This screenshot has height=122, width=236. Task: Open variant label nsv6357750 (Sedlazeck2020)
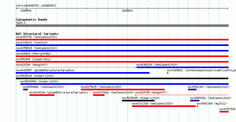pos(37,37)
